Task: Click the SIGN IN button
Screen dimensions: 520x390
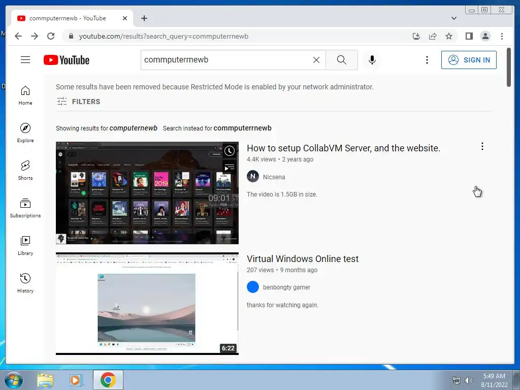Action: 469,60
